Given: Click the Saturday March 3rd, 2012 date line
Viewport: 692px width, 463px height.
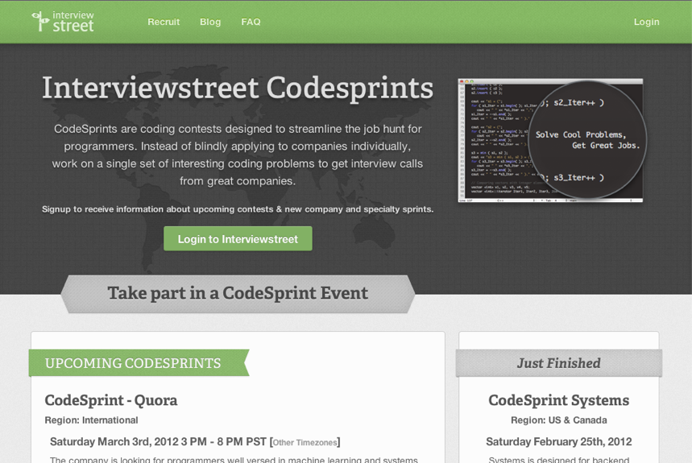Looking at the screenshot, I should click(x=159, y=442).
